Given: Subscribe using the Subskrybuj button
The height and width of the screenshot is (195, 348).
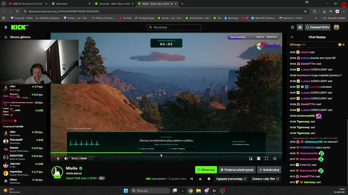Looking at the screenshot, I should (x=269, y=170).
